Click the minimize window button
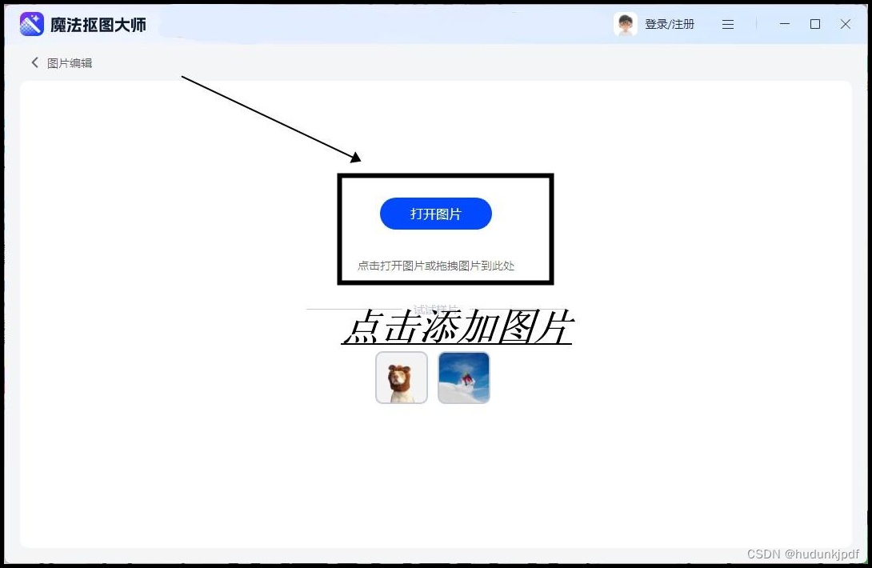Screen dimensions: 872x568 784,24
